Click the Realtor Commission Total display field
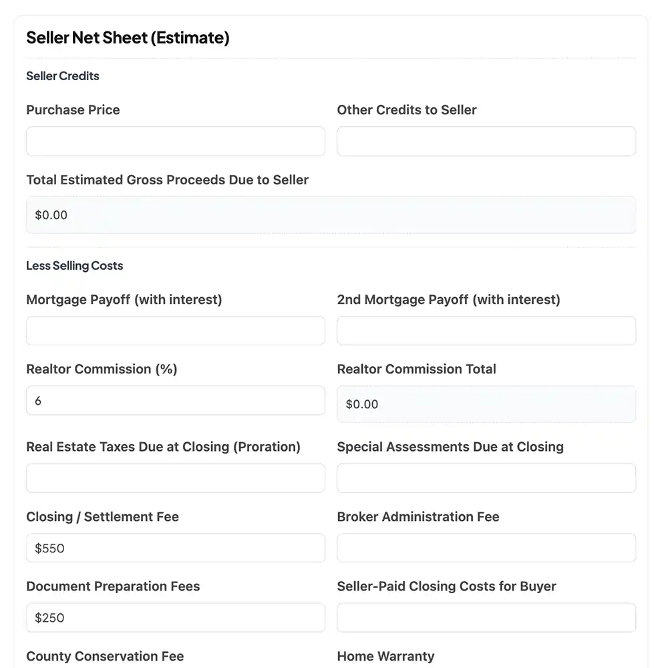The height and width of the screenshot is (668, 668). pos(486,404)
